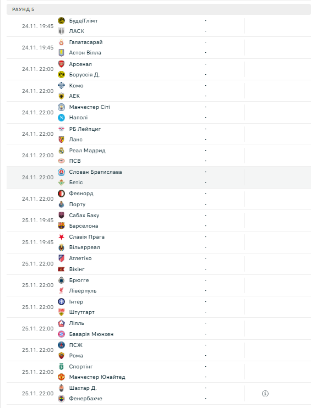This screenshot has height=408, width=316.
Task: Click the Барселона team badge
Action: click(x=61, y=225)
